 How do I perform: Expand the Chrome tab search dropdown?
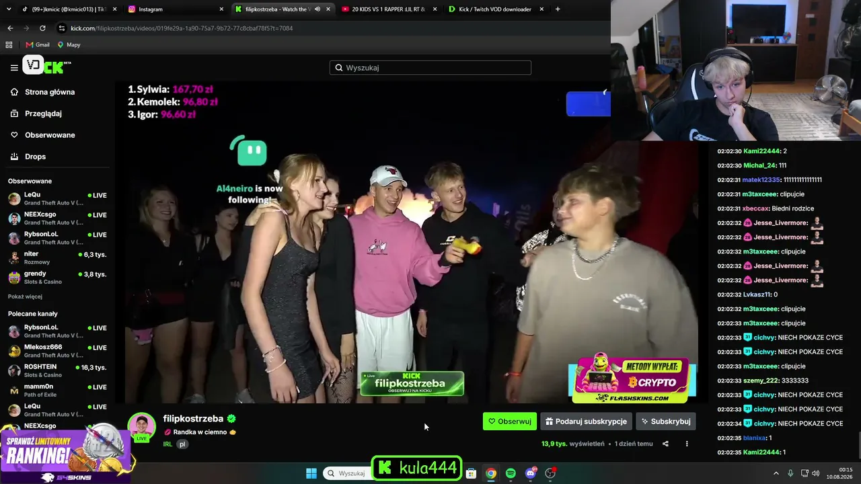tap(9, 9)
